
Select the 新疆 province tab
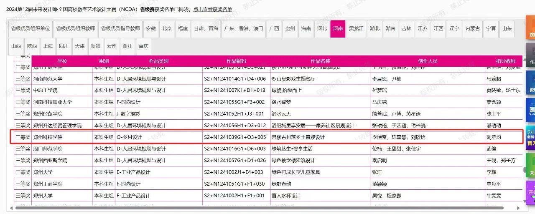click(x=96, y=46)
